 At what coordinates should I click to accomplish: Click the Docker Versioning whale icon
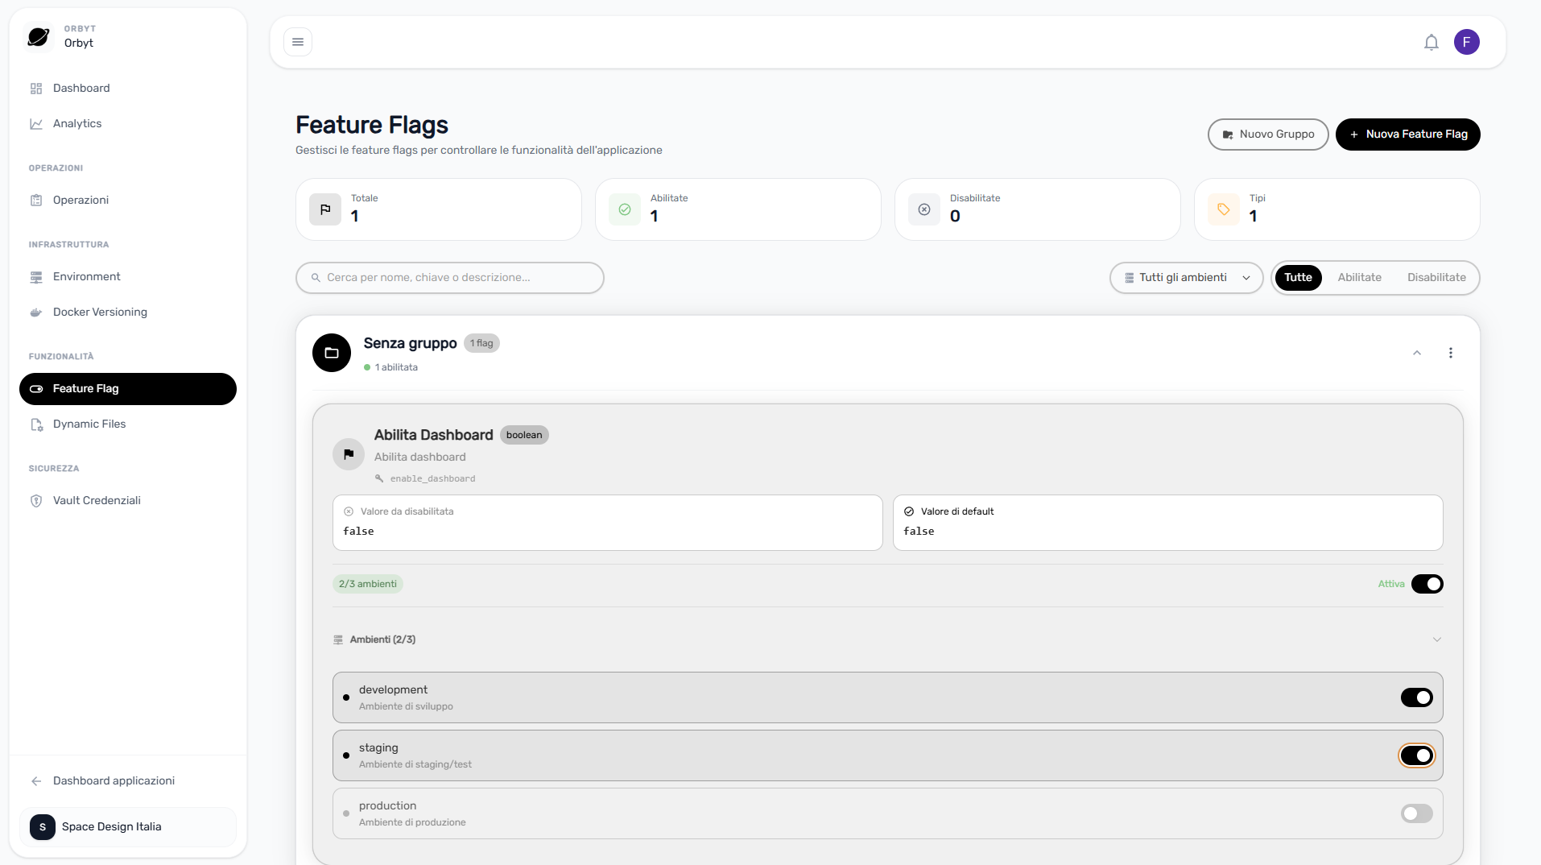point(36,312)
